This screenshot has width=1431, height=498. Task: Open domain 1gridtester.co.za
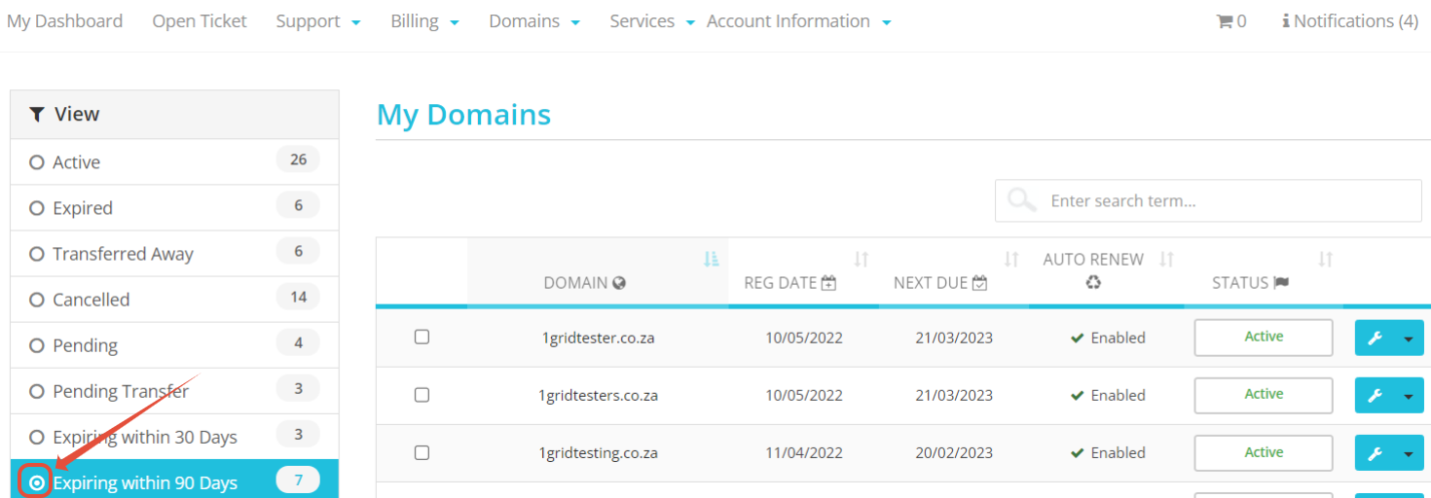pos(598,338)
